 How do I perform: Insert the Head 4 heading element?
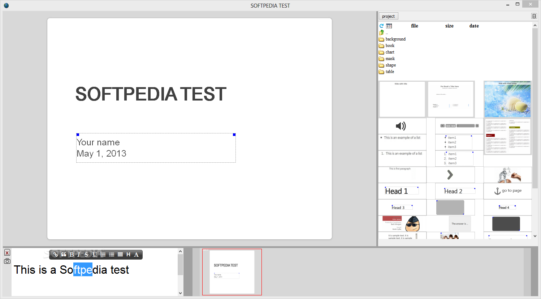(x=507, y=208)
